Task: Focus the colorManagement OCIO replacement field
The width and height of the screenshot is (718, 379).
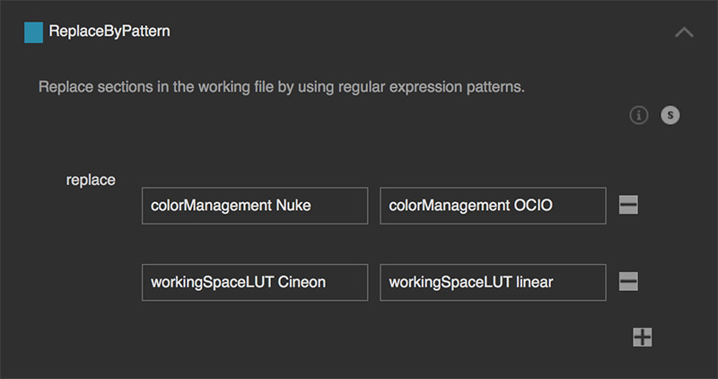Action: pyautogui.click(x=493, y=206)
